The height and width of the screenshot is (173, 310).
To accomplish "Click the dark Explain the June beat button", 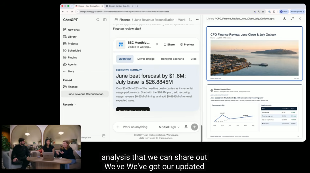I will tap(133, 109).
